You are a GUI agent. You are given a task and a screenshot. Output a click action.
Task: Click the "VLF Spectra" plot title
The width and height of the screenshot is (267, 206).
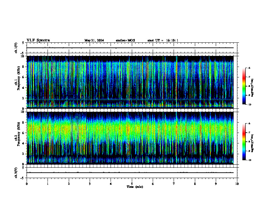(x=38, y=40)
